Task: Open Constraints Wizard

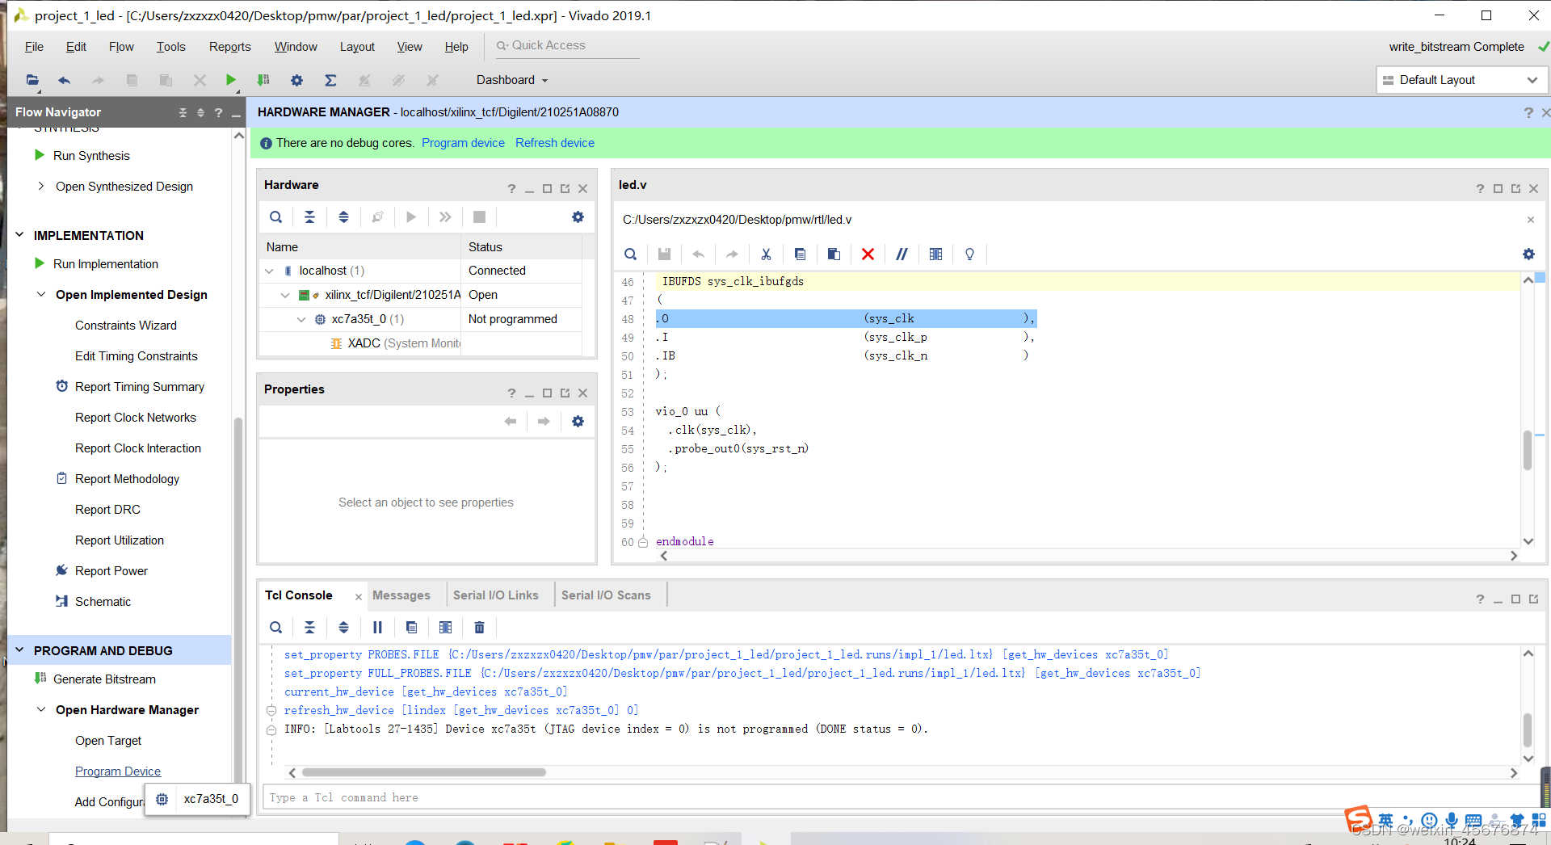Action: 126,326
